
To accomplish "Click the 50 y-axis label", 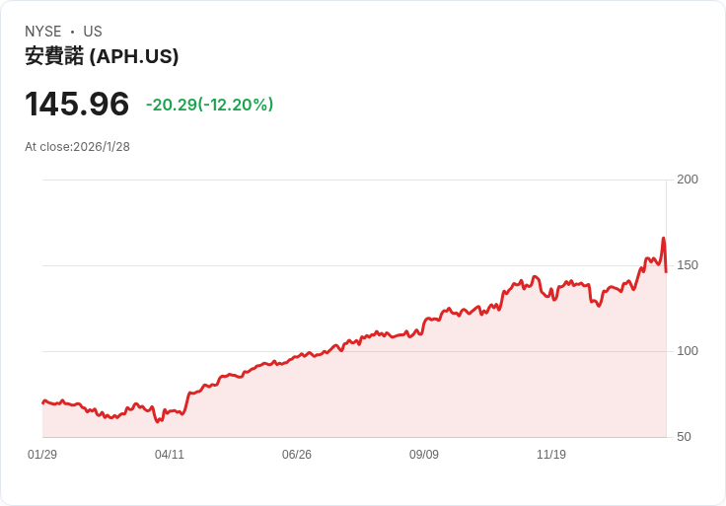I will [x=684, y=437].
